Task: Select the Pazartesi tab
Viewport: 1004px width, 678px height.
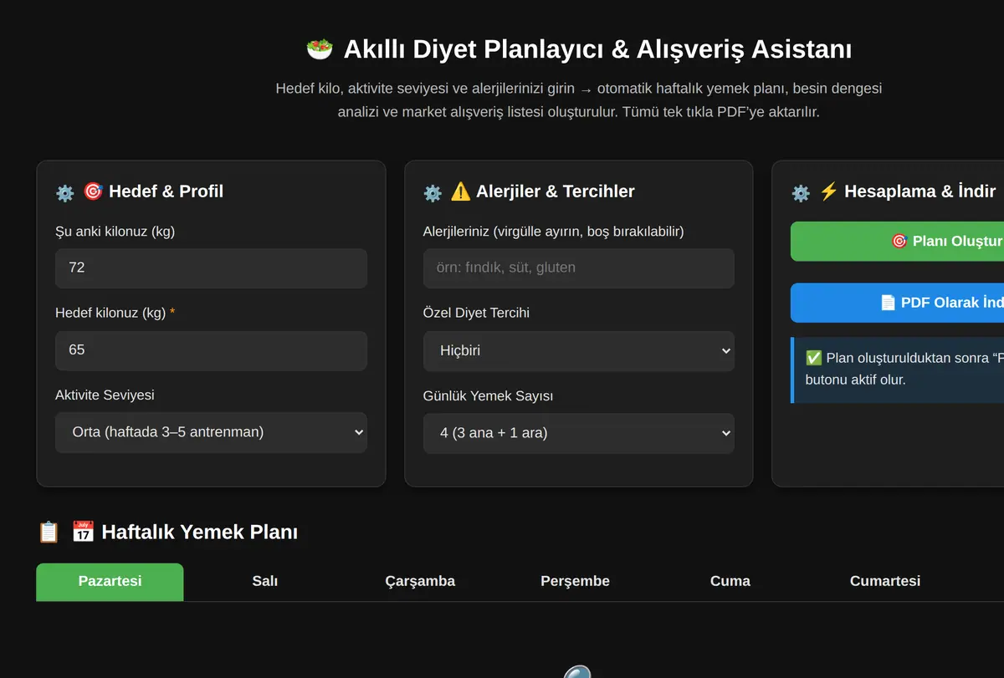Action: [x=110, y=582]
